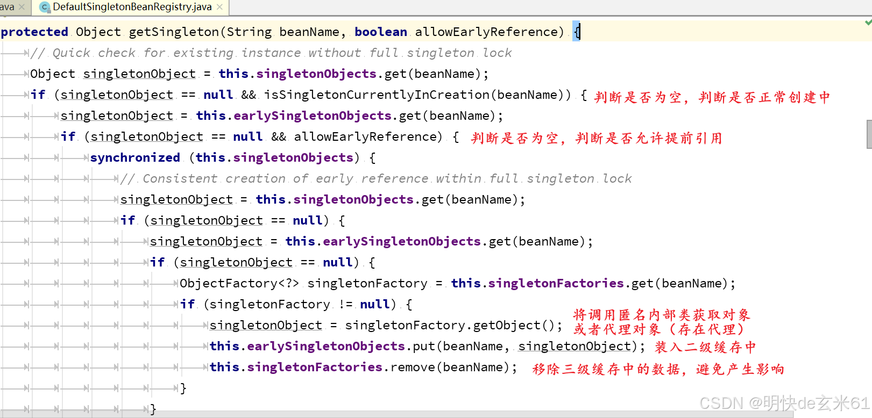Click 'Object singletonObject' declaration line

click(259, 74)
